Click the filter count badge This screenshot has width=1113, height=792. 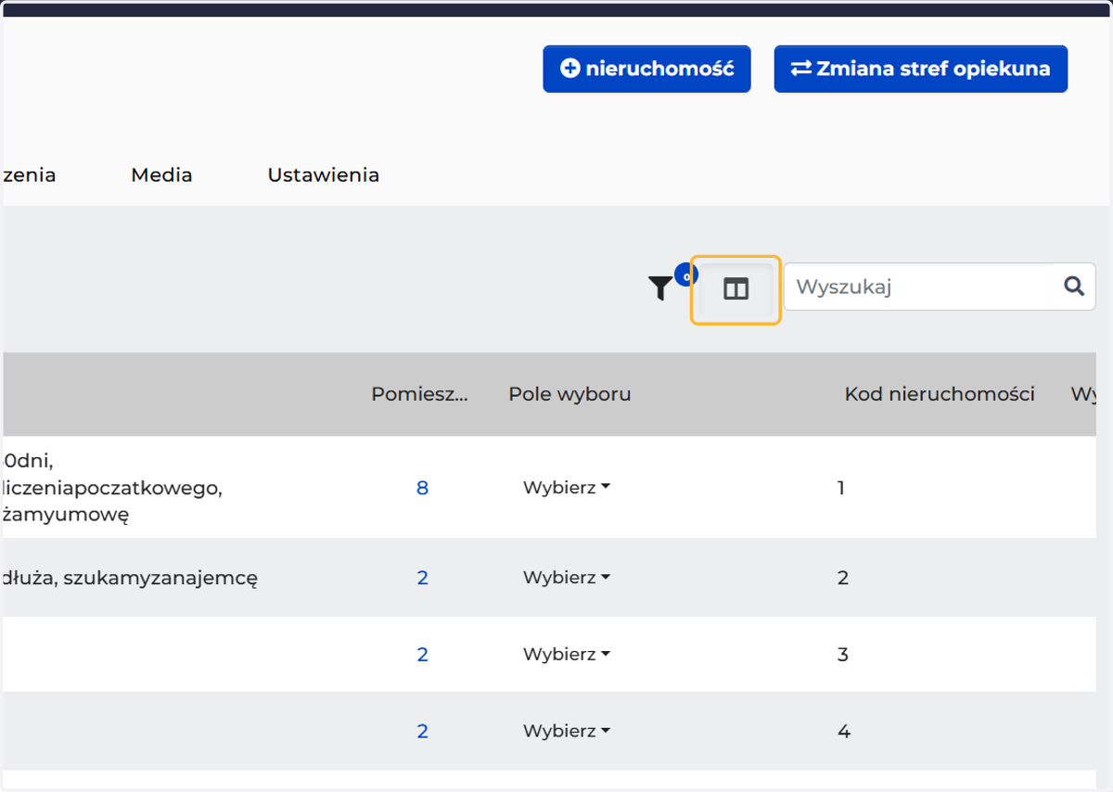pyautogui.click(x=686, y=275)
